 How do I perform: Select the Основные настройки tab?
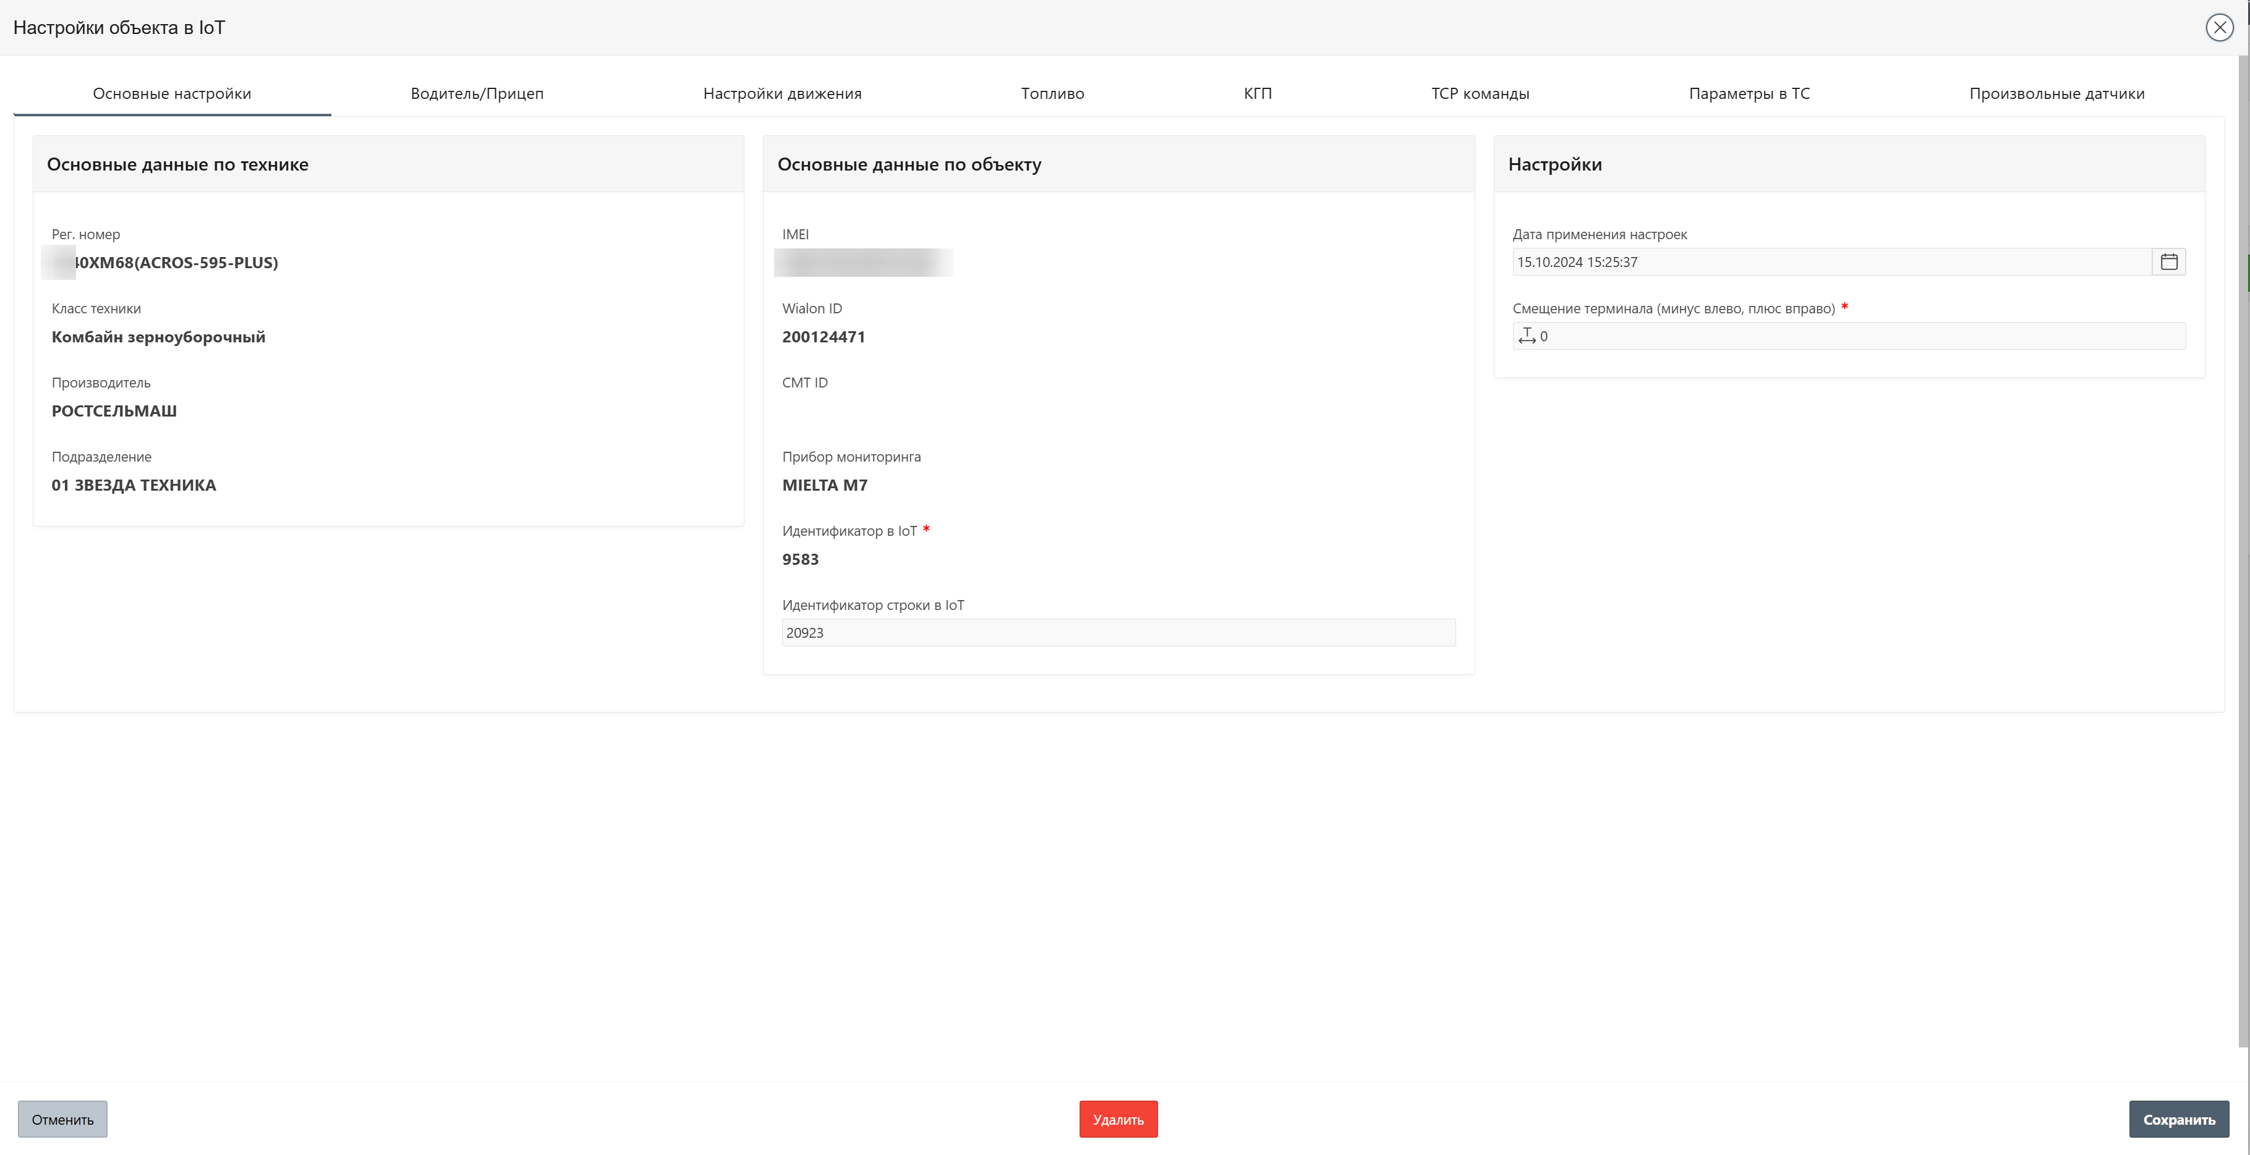pyautogui.click(x=172, y=93)
